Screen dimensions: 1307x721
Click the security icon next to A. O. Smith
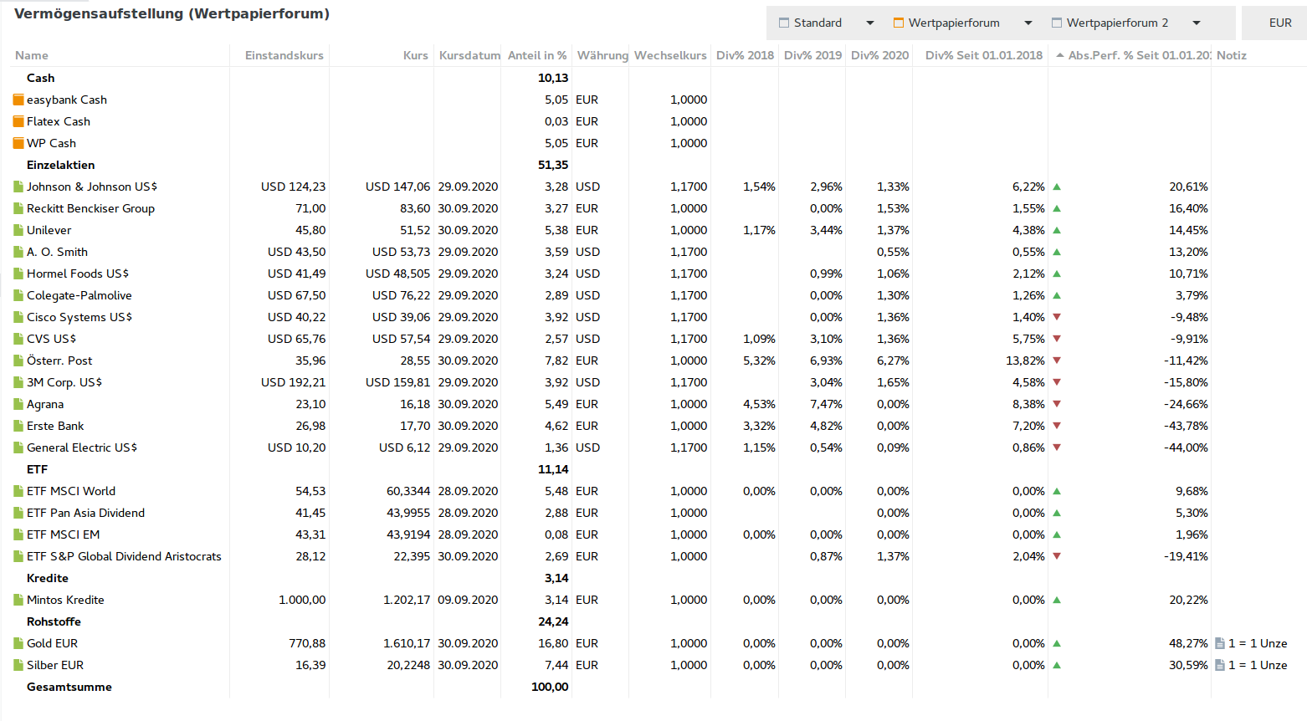[x=18, y=252]
